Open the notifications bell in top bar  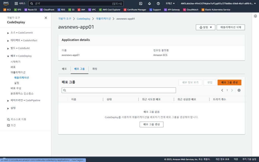point(149,4)
